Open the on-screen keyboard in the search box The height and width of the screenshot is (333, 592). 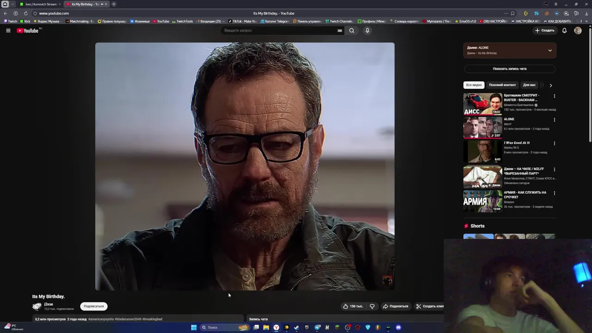point(339,31)
